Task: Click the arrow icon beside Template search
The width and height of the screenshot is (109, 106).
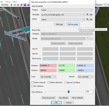Action: 91,15
